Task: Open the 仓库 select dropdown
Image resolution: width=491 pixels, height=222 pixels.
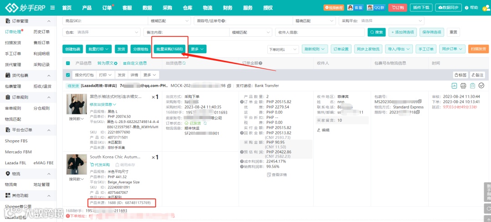Action: [101, 32]
